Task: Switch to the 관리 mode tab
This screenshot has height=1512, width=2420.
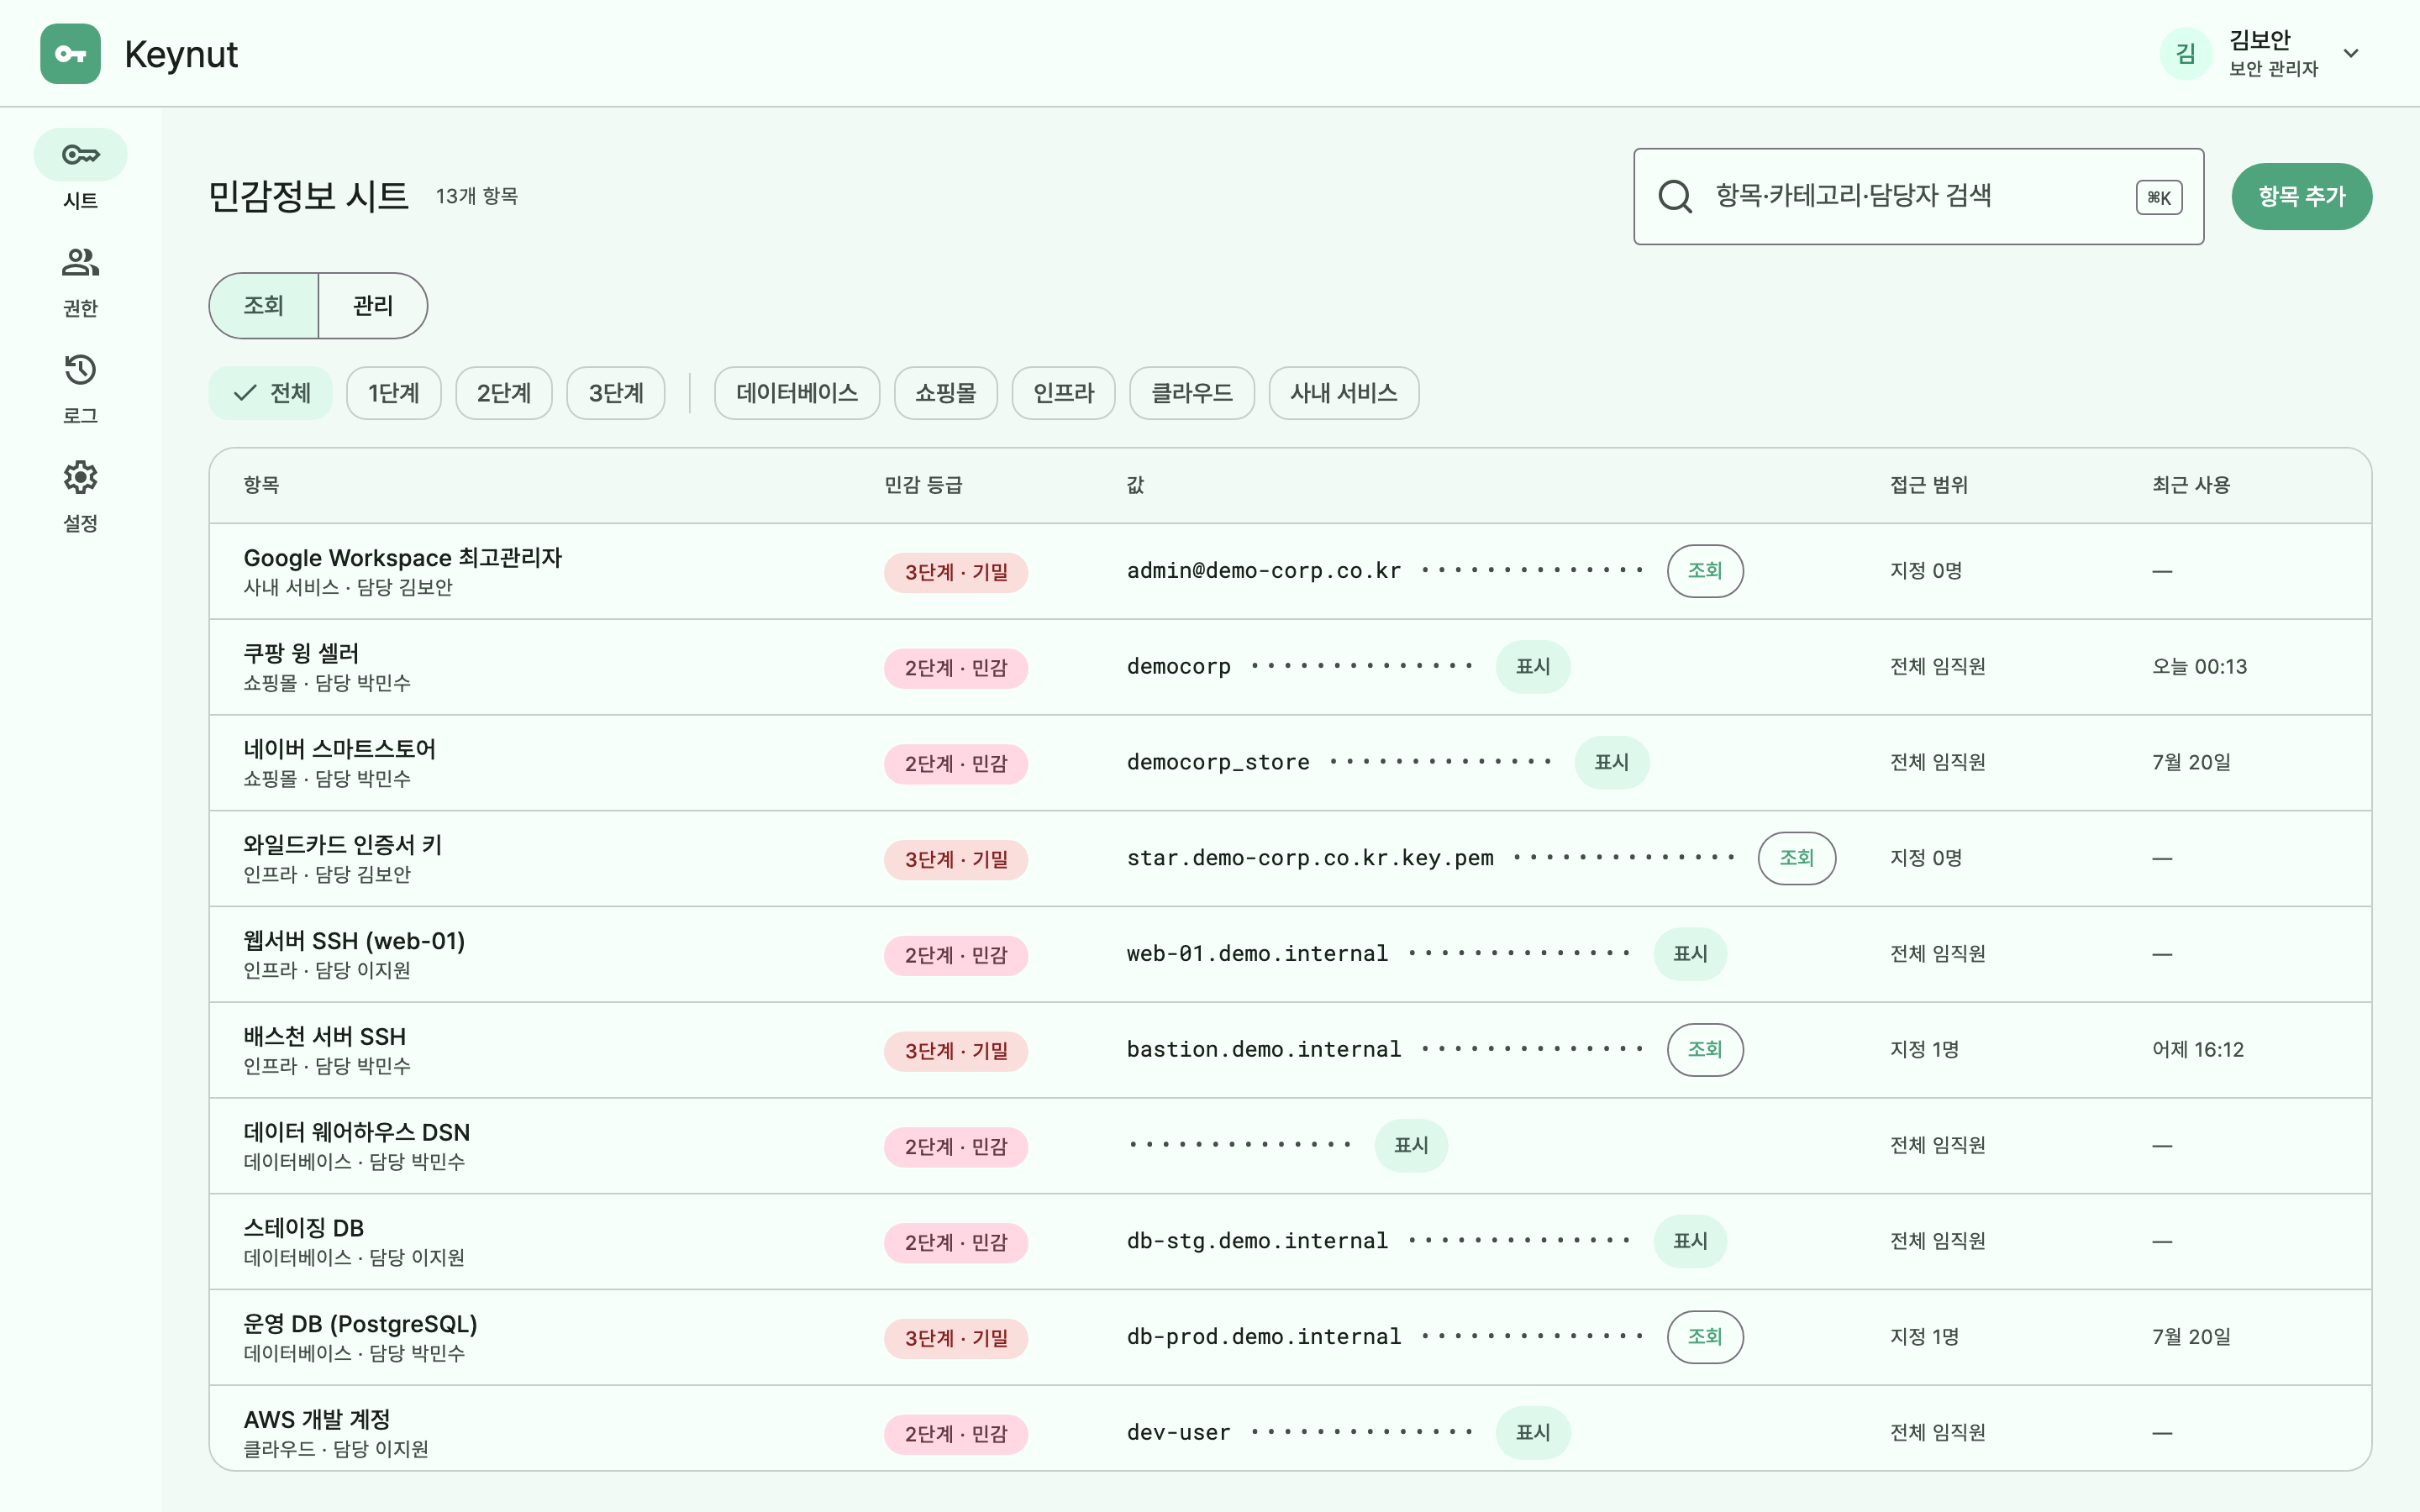Action: (373, 305)
